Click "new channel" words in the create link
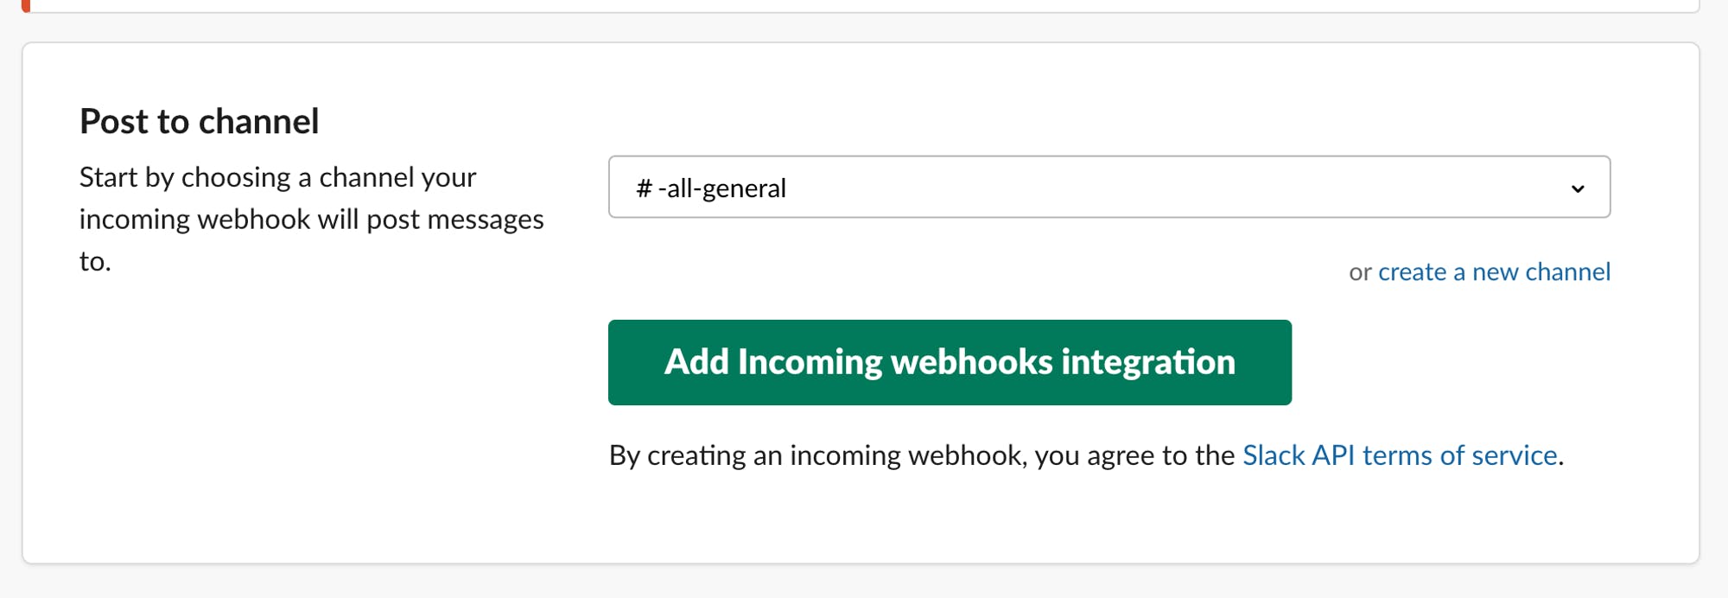The image size is (1728, 598). coord(1541,272)
